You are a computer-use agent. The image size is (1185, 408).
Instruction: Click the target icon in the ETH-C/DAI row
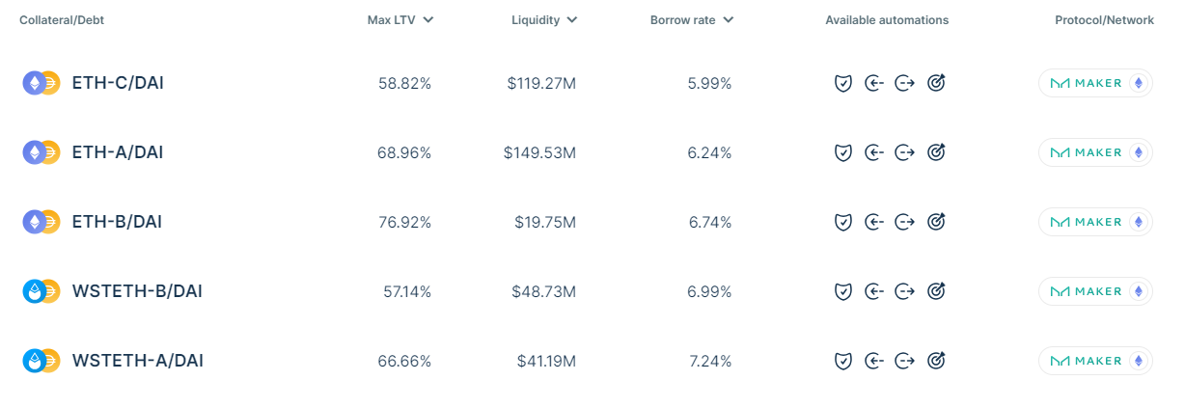[935, 83]
